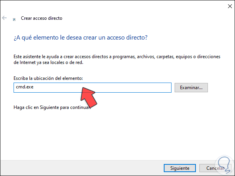Click the back arrow in the wizard header
Screen dimensions: 235x176
coord(4,18)
